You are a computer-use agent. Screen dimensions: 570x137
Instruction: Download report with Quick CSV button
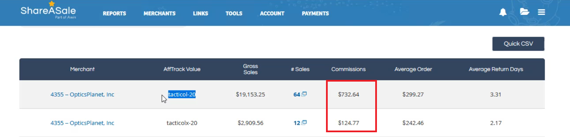pos(518,44)
